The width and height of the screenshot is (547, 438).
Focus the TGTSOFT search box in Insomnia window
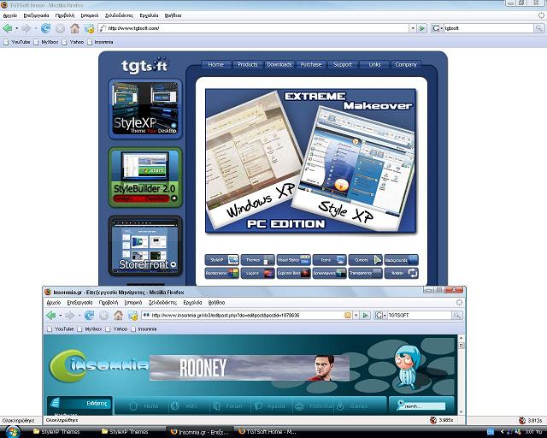pos(420,316)
